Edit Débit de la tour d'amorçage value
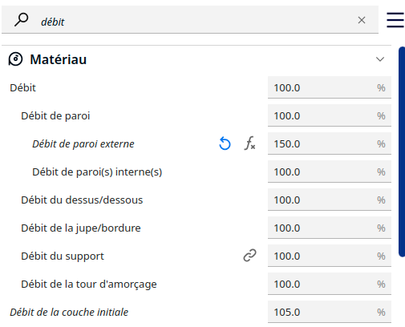405x327 pixels. pos(330,284)
